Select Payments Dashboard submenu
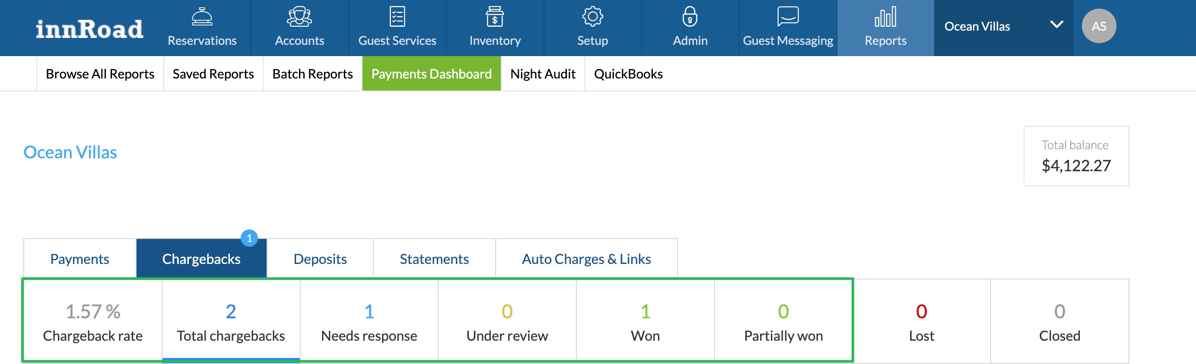 (x=431, y=74)
